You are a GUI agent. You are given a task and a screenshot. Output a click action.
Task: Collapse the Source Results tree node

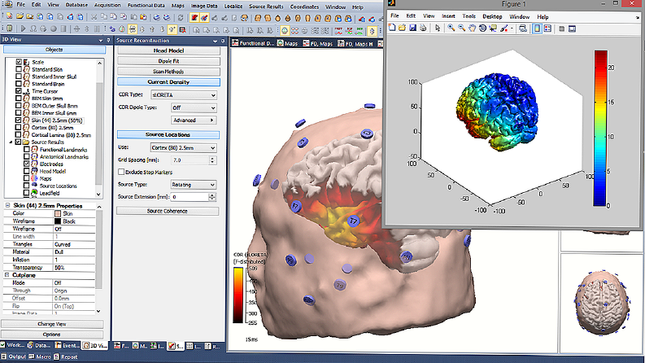coord(11,142)
